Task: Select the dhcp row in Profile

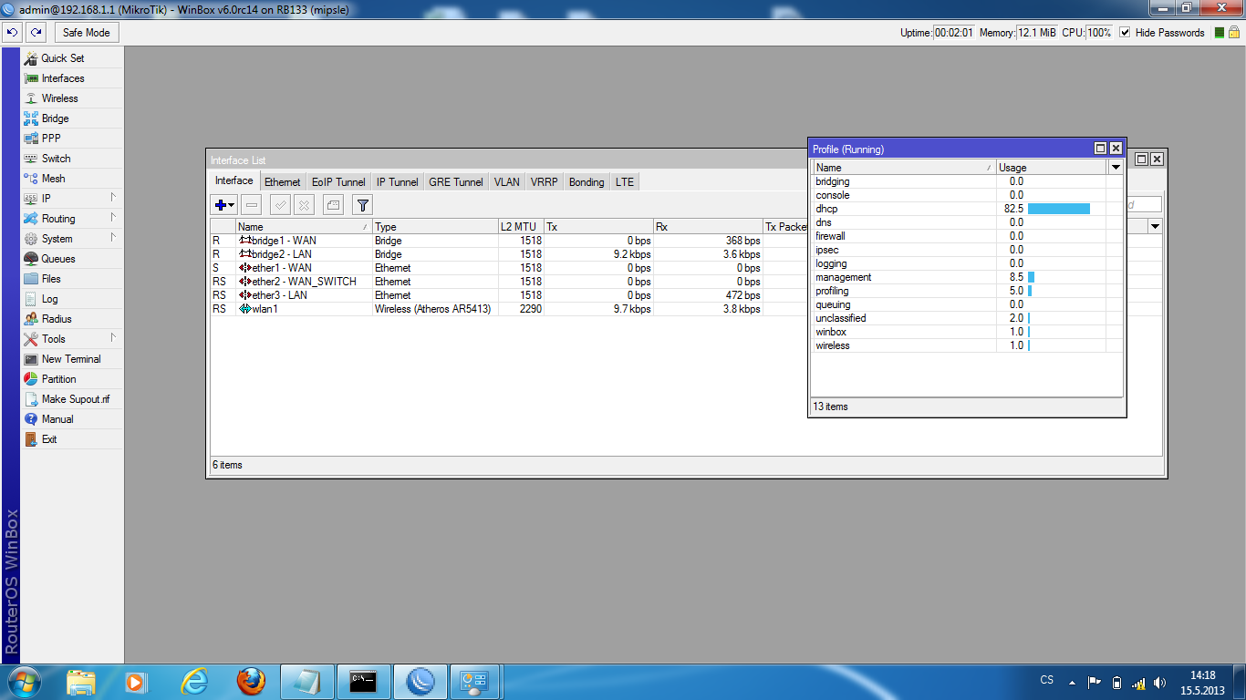Action: pyautogui.click(x=967, y=209)
